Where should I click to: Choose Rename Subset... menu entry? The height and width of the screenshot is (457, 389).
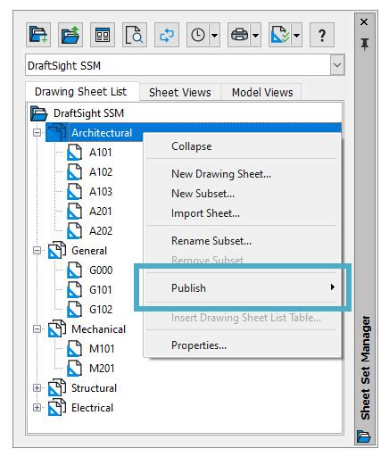[x=242, y=241]
